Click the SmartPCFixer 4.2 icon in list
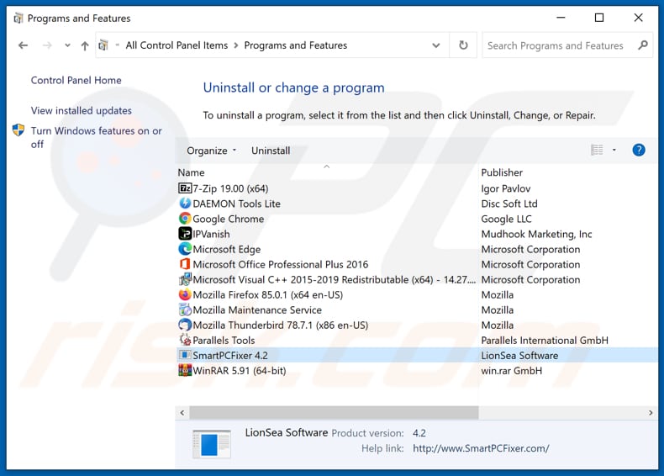 coord(185,355)
